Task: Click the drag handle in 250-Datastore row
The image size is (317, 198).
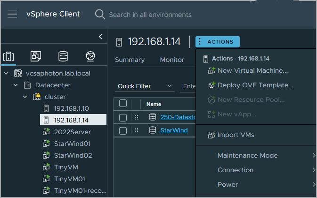Action: click(137, 117)
